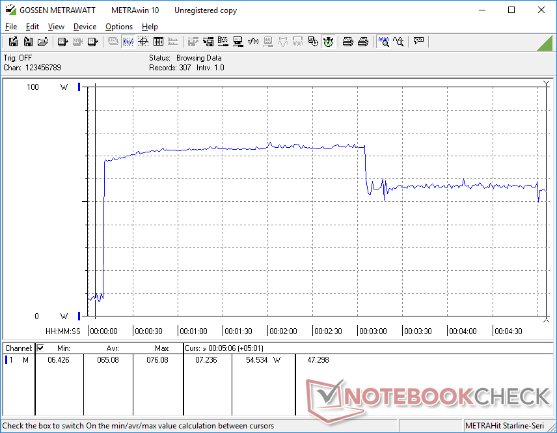The width and height of the screenshot is (557, 433).
Task: Click the cursor value 54.534 W
Action: tap(264, 360)
